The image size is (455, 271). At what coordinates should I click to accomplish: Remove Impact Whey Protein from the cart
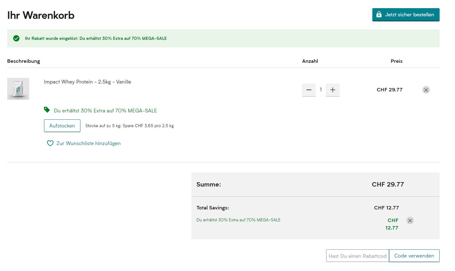(x=426, y=90)
